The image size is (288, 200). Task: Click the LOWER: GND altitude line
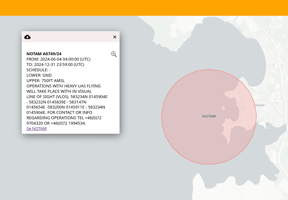pos(39,75)
